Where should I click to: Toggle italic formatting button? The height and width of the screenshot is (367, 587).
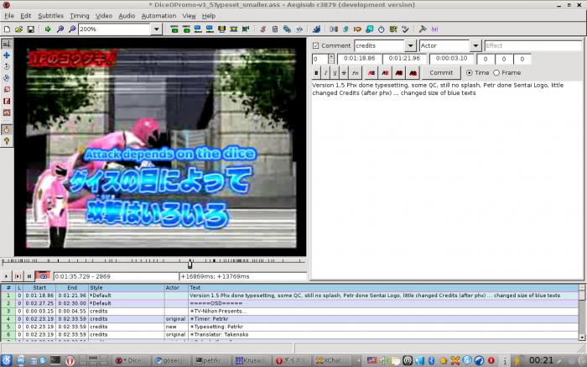[x=325, y=73]
